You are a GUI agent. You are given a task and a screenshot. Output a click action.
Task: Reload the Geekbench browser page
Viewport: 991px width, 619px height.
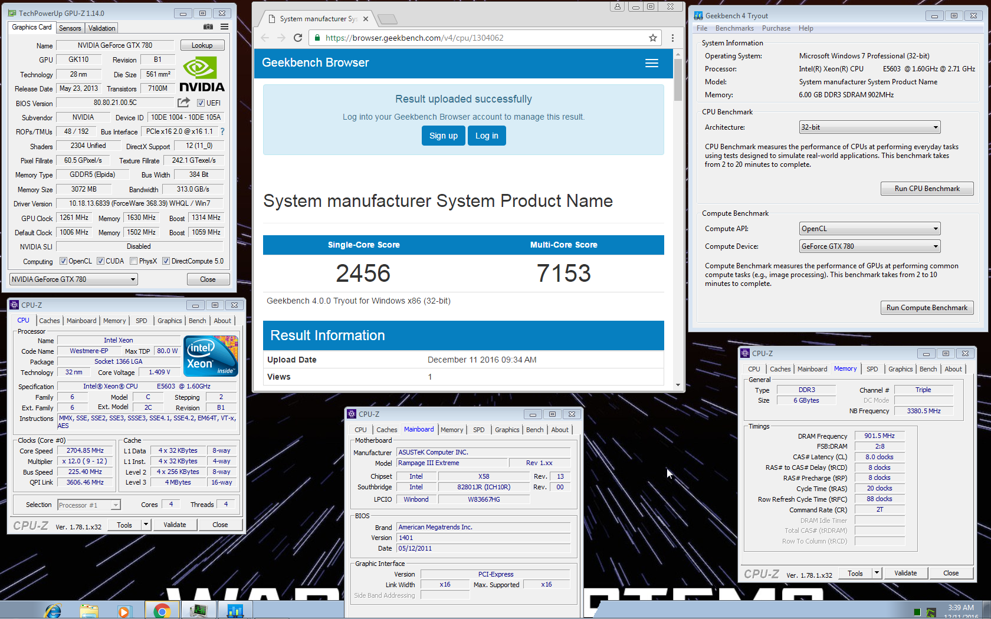point(298,38)
